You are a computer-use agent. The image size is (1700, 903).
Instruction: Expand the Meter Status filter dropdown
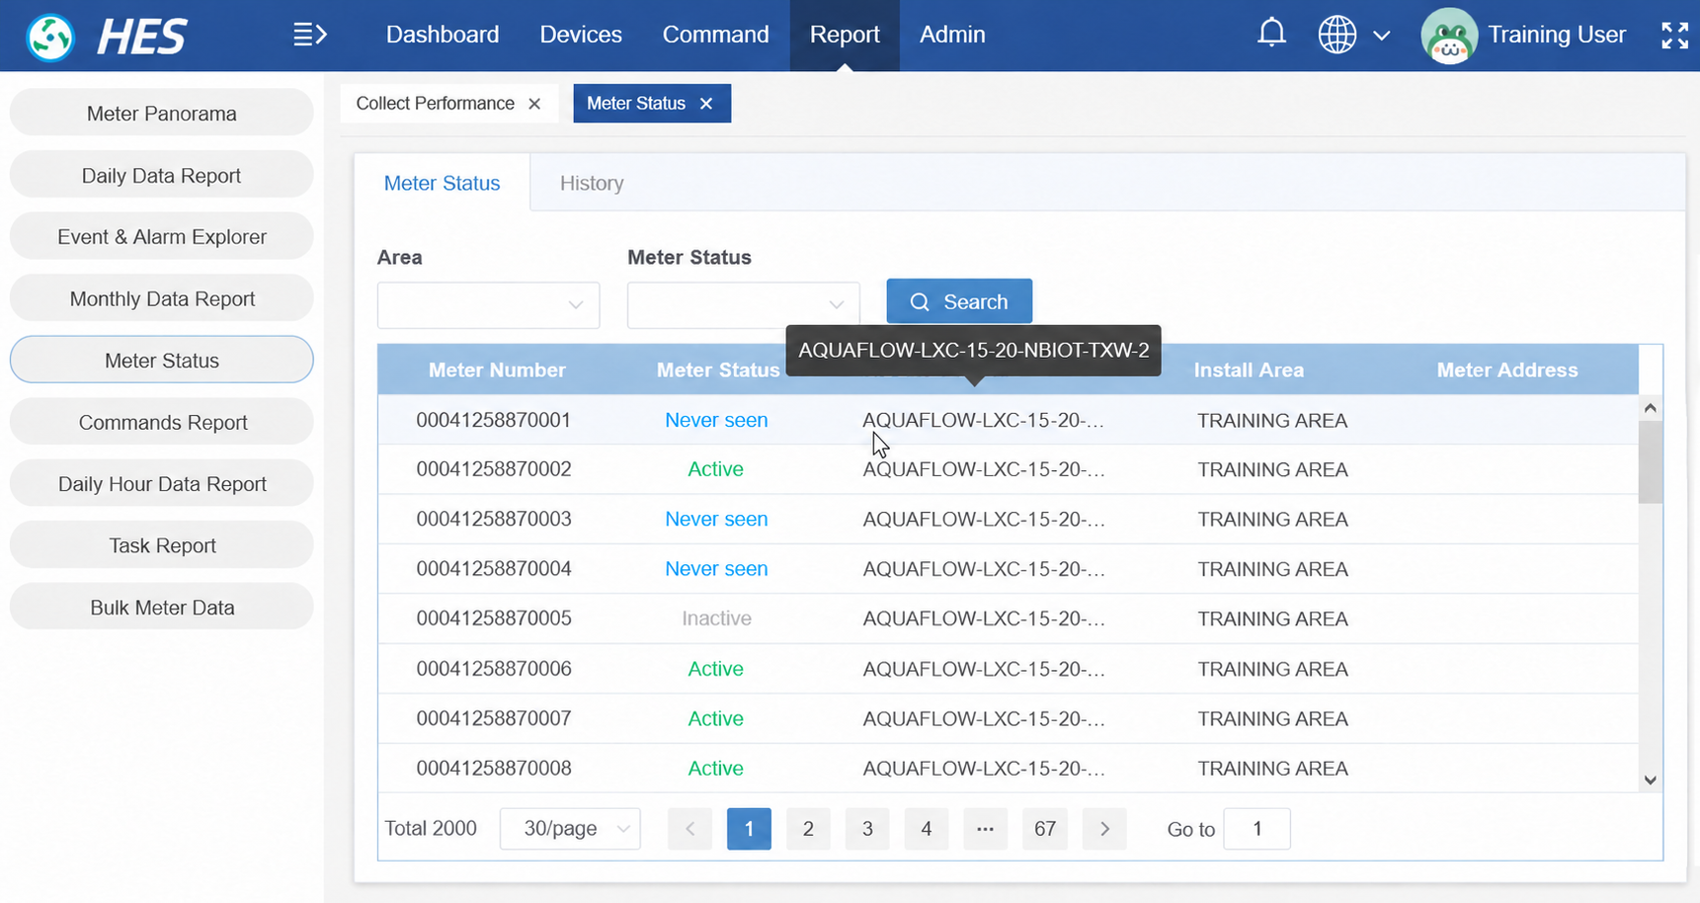(x=743, y=305)
